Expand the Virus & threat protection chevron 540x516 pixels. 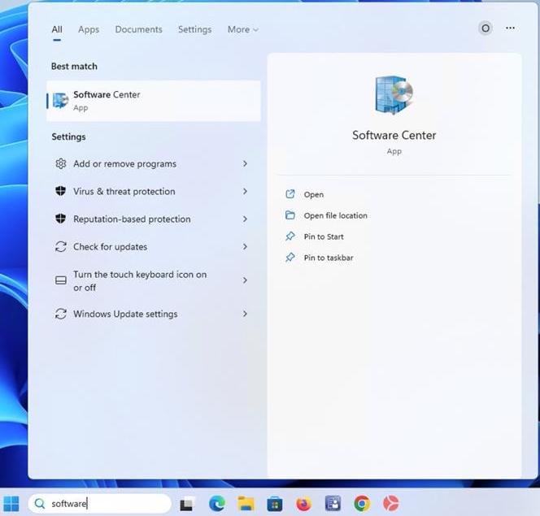[x=245, y=192]
